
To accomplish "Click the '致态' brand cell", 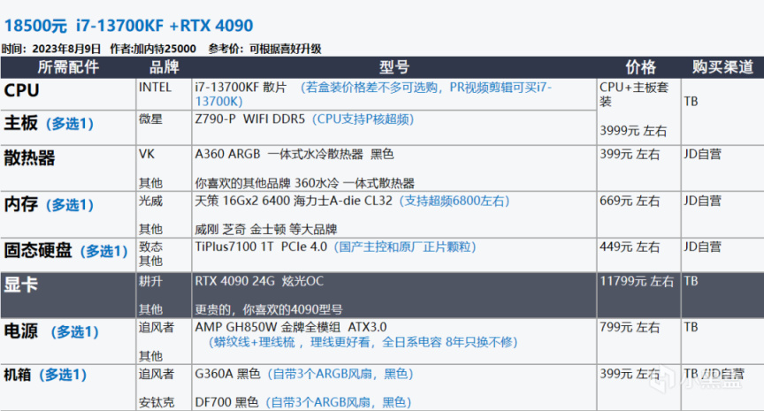I will coord(150,247).
